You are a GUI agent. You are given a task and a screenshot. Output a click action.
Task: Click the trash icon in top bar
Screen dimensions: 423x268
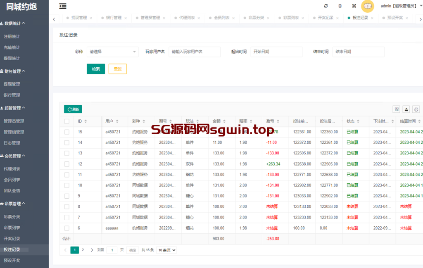pos(340,6)
